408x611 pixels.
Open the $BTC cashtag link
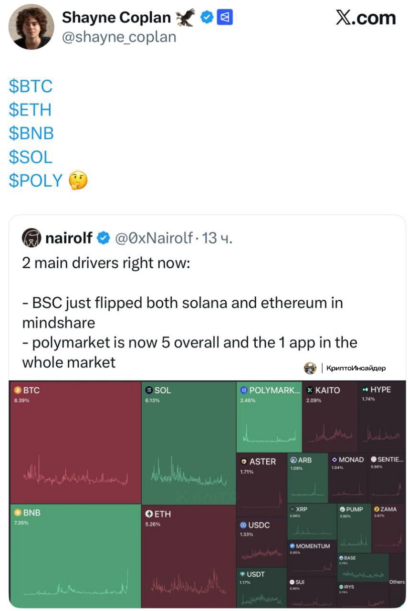point(31,86)
